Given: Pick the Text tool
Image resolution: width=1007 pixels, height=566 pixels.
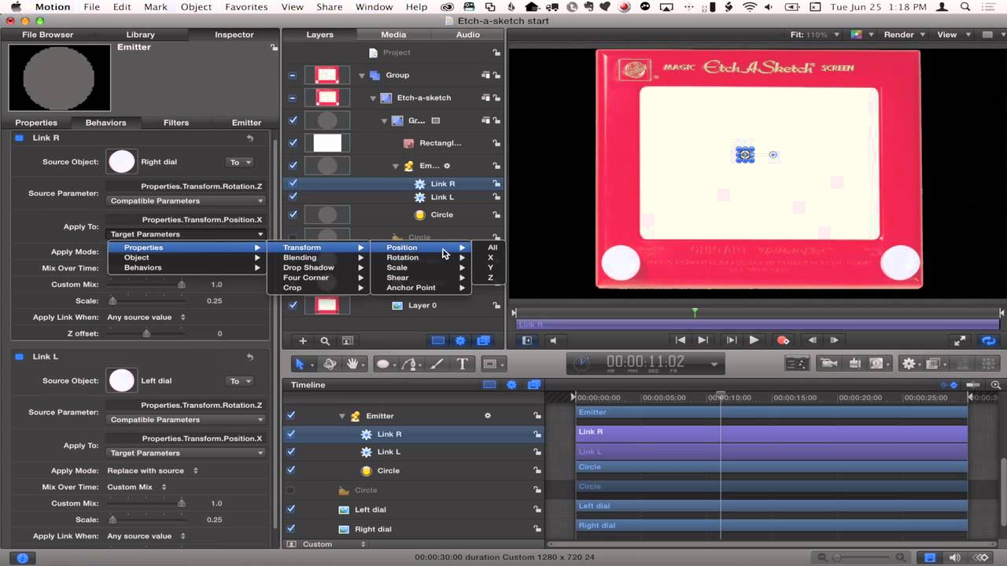Looking at the screenshot, I should 462,364.
